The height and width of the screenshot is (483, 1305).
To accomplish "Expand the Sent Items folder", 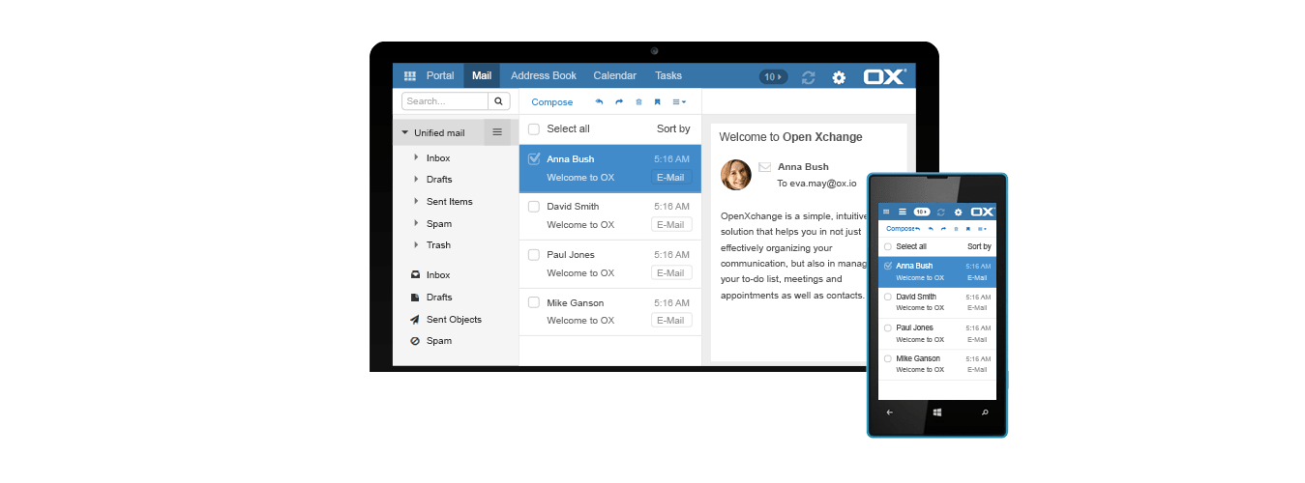I will point(416,201).
